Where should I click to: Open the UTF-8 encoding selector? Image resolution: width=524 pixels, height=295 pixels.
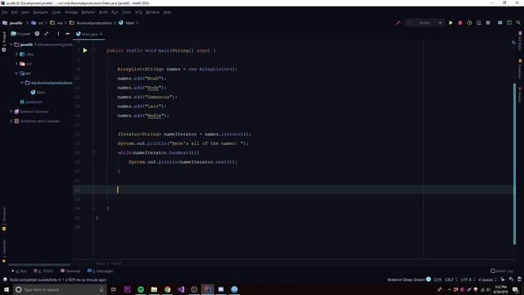[x=468, y=279]
